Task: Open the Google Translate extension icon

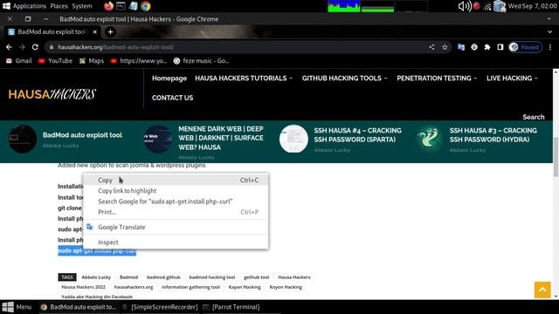Action: click(461, 47)
